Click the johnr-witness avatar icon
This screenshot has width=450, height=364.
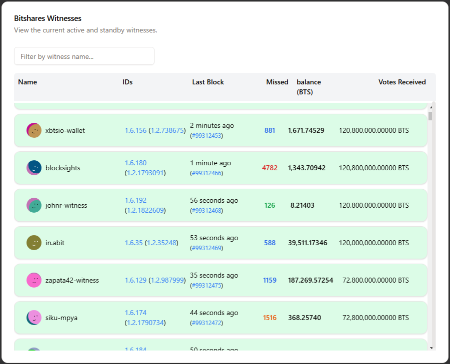coord(34,205)
